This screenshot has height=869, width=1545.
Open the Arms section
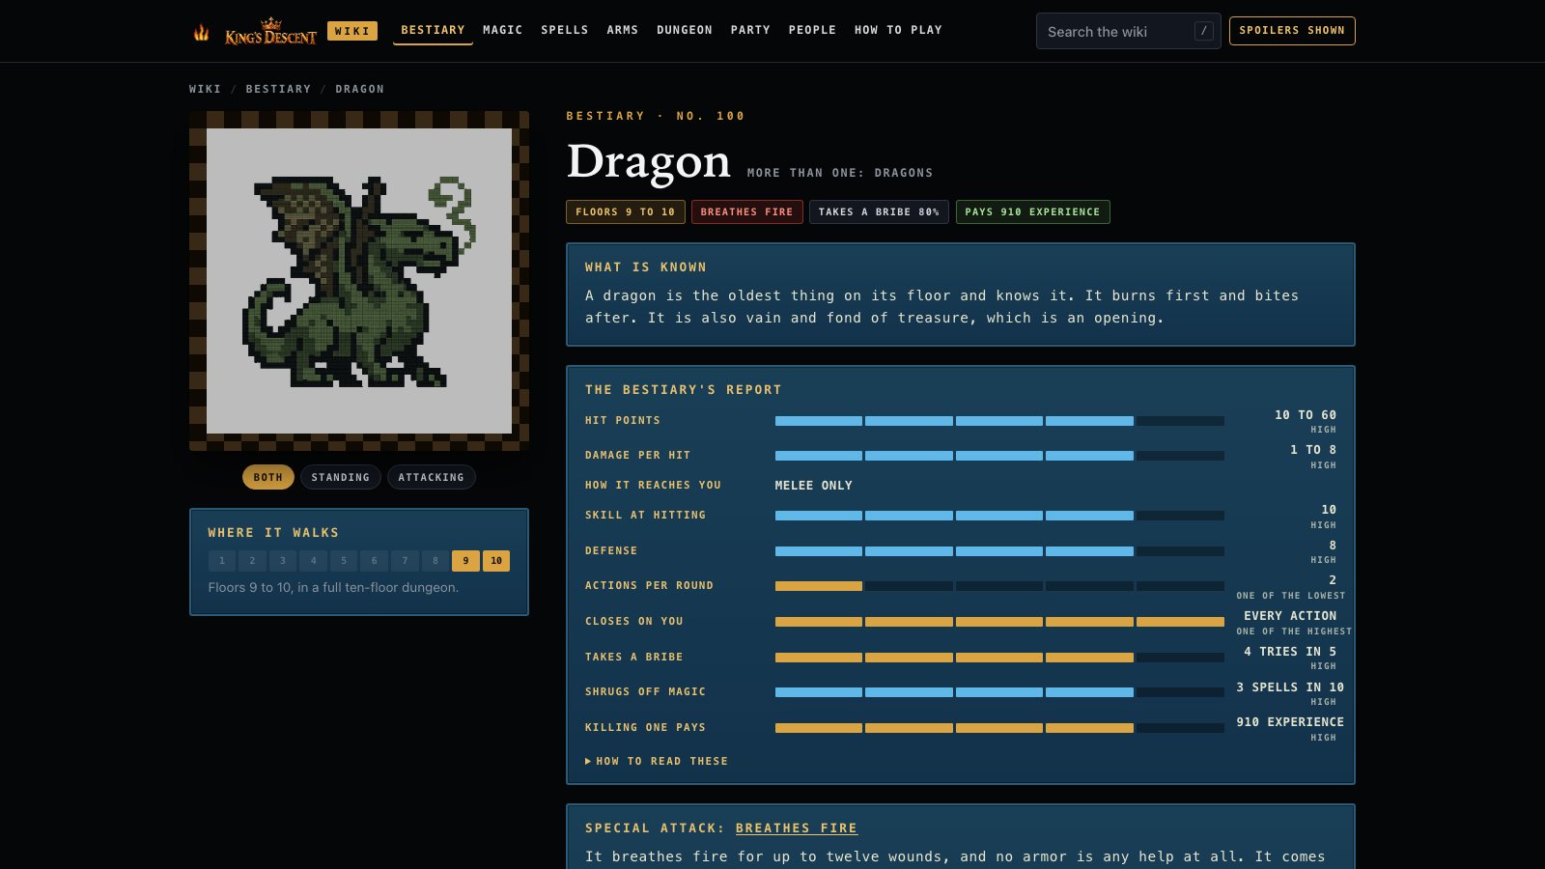[623, 30]
